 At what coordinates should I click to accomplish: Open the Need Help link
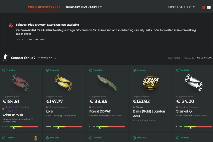click(204, 58)
